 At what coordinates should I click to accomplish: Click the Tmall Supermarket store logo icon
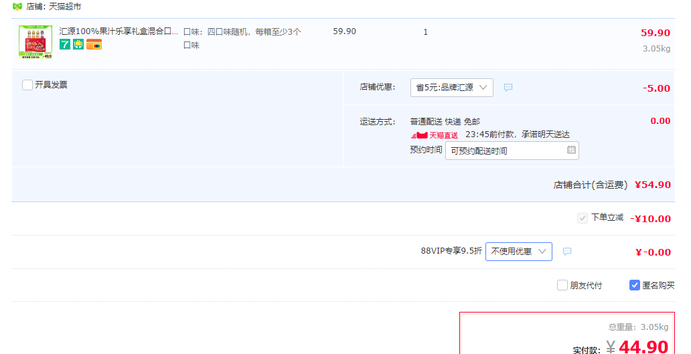point(17,7)
